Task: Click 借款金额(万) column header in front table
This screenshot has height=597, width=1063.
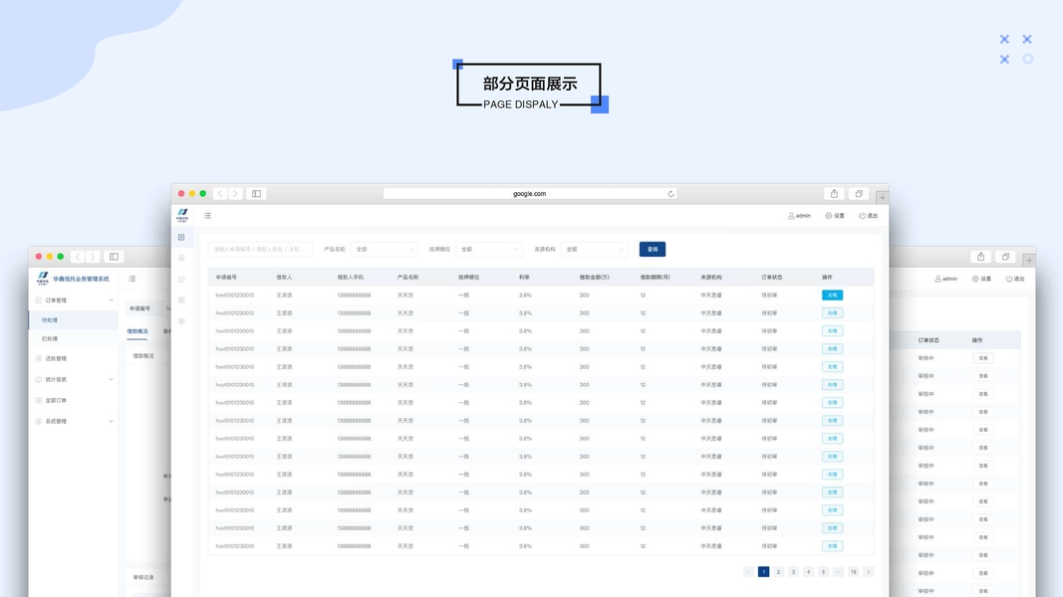Action: point(595,278)
